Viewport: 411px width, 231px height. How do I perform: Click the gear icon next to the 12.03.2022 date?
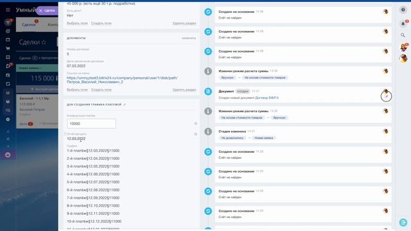click(x=195, y=134)
